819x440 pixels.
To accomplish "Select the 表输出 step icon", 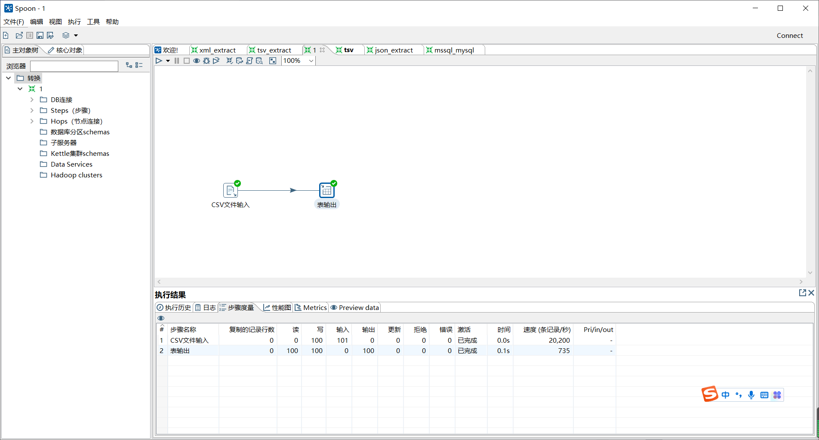I will (x=327, y=190).
